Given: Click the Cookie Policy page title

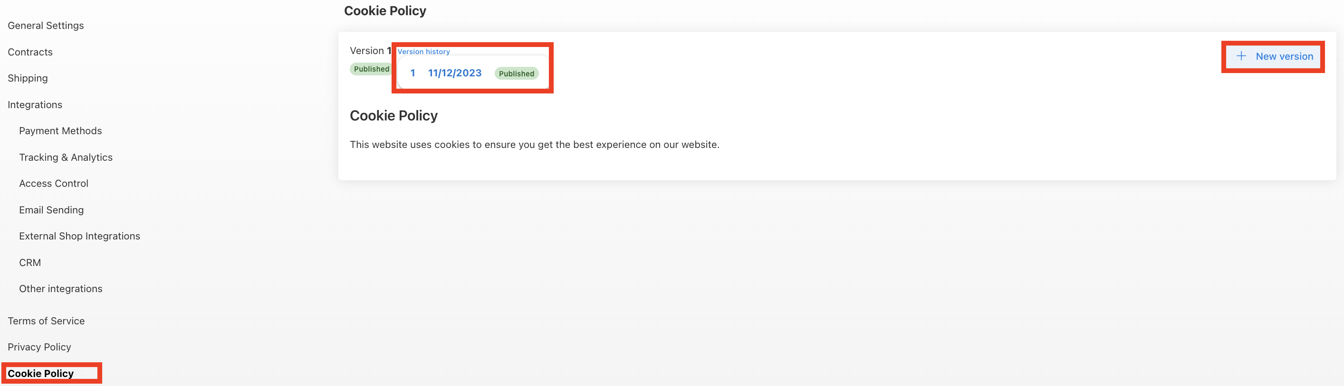Looking at the screenshot, I should [x=385, y=11].
